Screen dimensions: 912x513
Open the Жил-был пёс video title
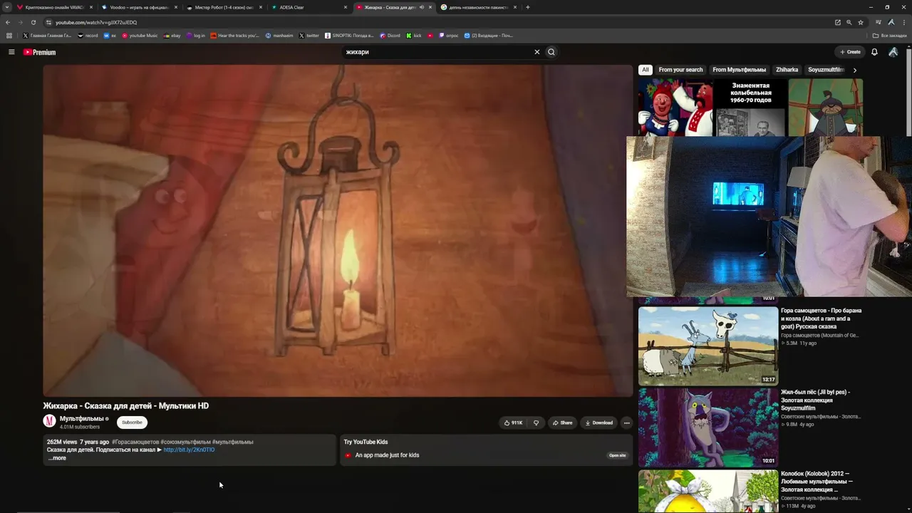(x=815, y=400)
